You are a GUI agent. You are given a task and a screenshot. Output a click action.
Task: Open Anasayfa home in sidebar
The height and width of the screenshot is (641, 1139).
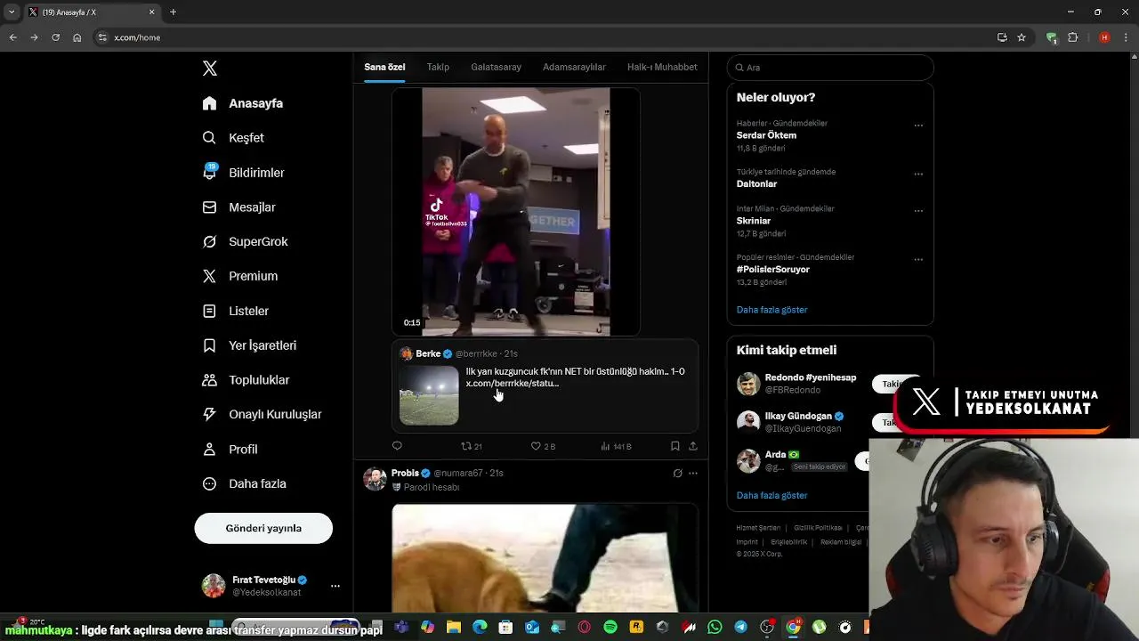coord(243,103)
